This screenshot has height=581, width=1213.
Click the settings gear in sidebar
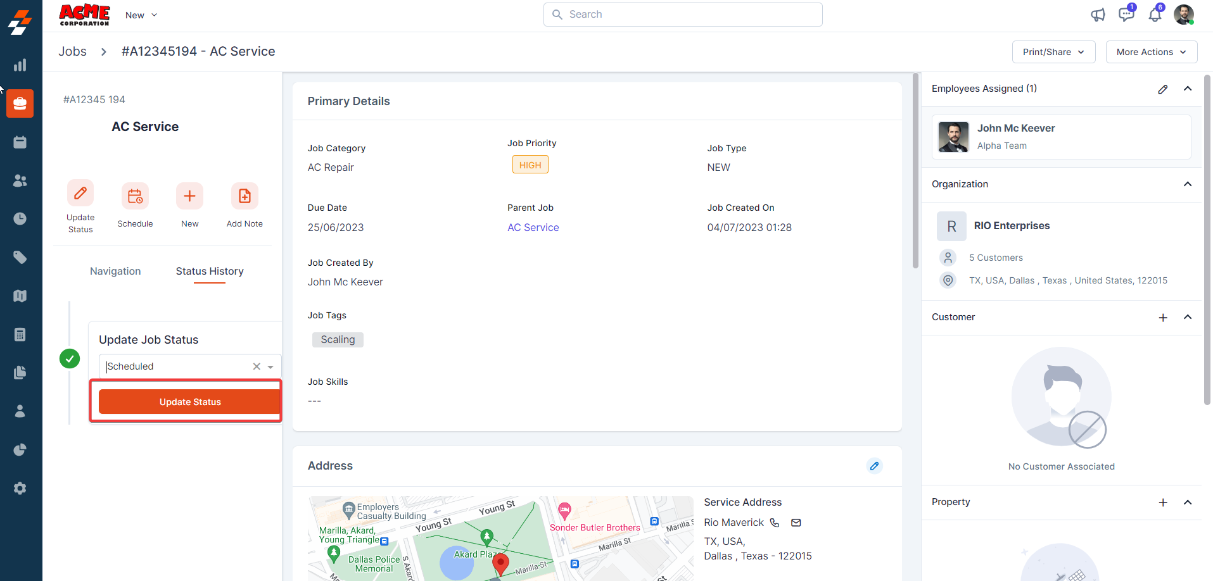click(x=20, y=488)
